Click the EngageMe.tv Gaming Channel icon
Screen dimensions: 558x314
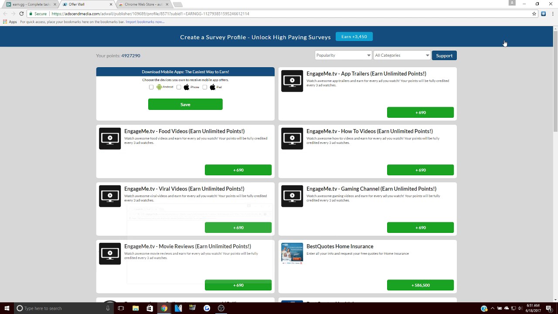(x=292, y=196)
